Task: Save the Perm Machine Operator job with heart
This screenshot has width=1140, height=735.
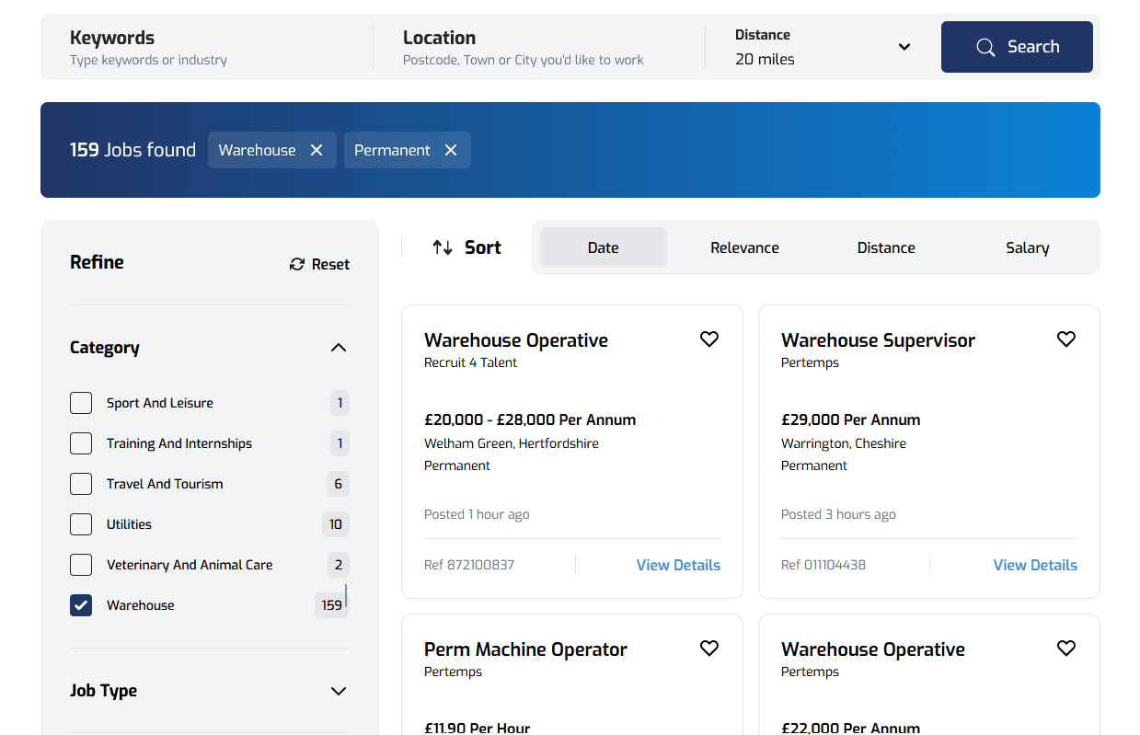Action: [x=708, y=649]
